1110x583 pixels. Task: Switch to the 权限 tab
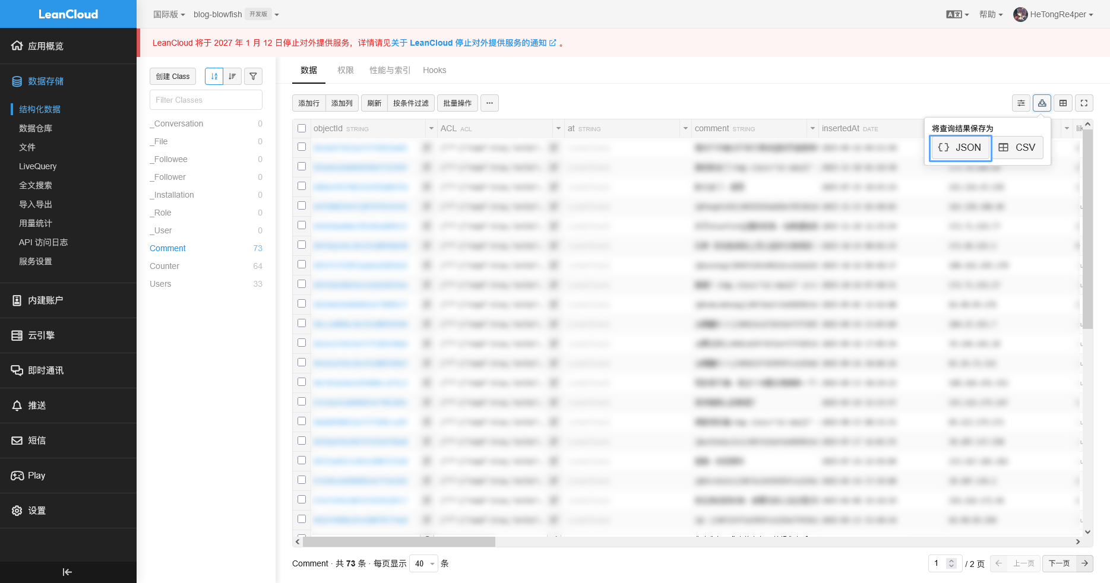(x=346, y=70)
